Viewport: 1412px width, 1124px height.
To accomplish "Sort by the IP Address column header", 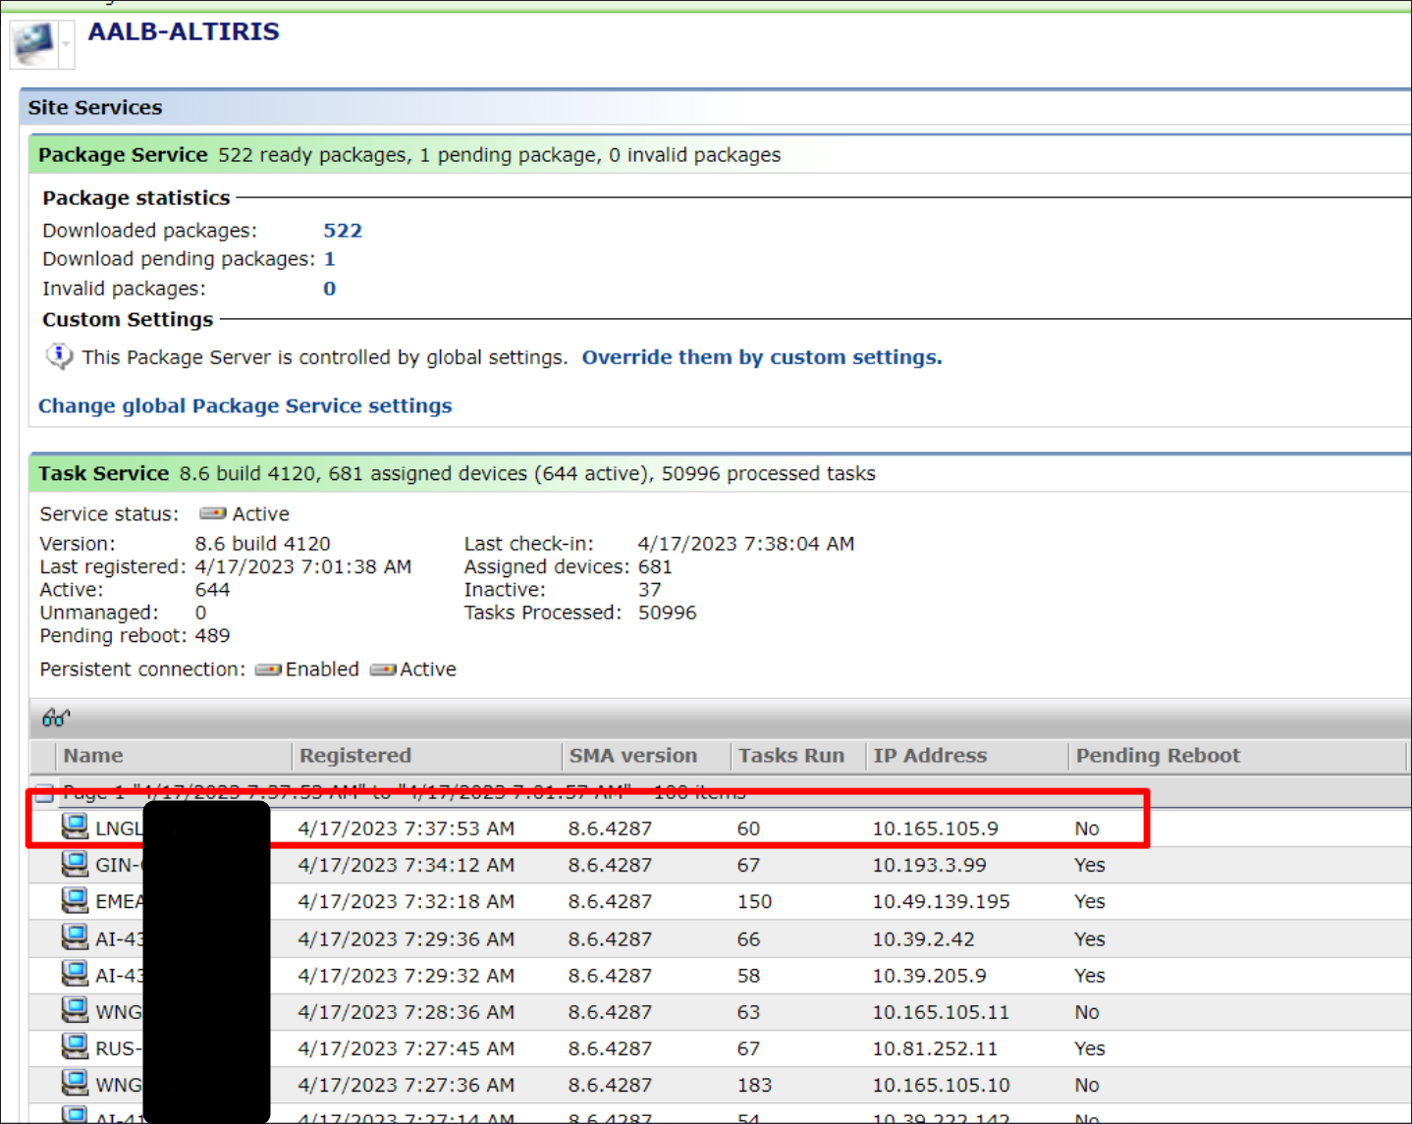I will point(966,756).
